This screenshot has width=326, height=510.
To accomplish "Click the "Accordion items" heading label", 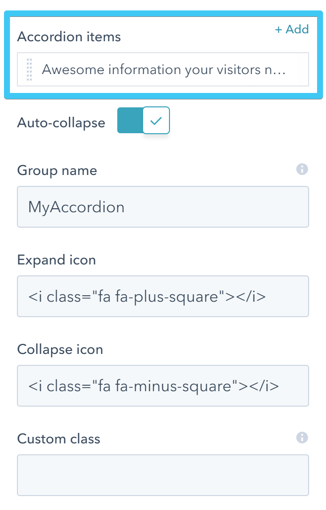I will 69,37.
